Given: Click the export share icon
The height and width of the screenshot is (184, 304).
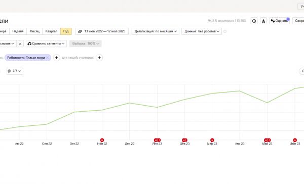Looking at the screenshot, I should click(263, 21).
